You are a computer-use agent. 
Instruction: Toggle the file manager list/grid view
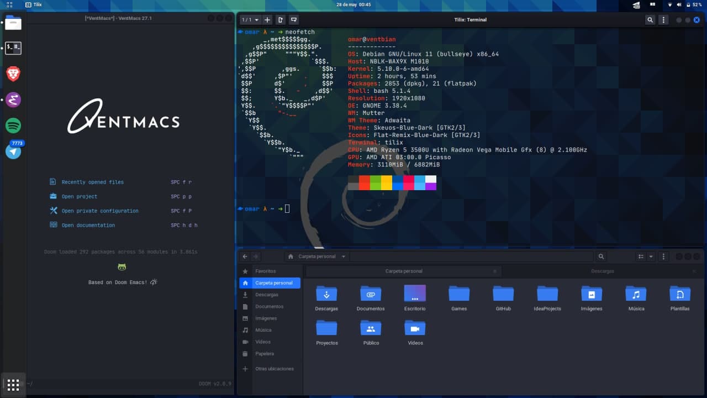641,256
